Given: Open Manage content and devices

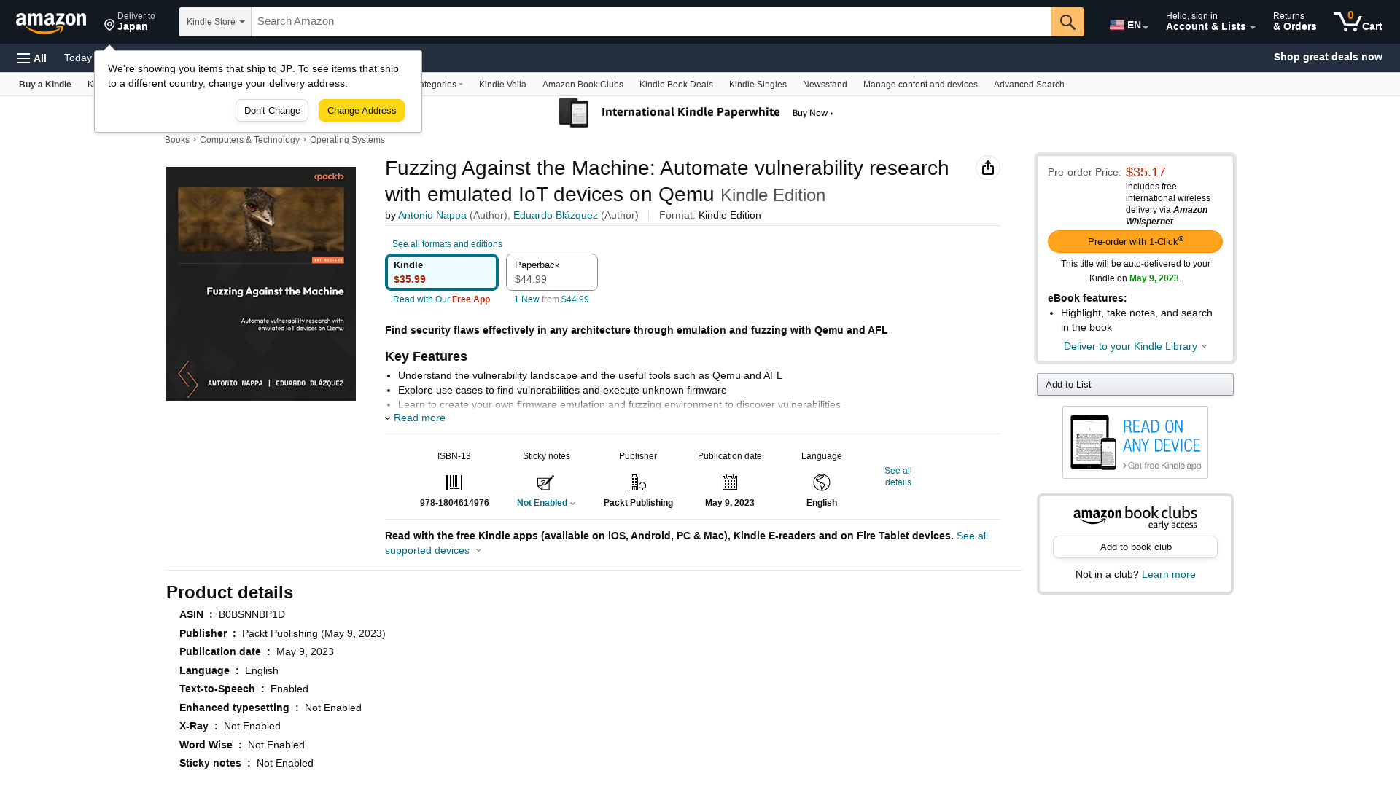Looking at the screenshot, I should pos(920,85).
